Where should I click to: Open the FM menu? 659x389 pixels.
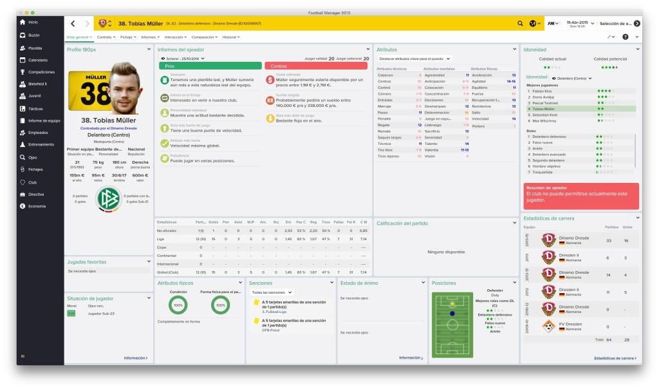pyautogui.click(x=553, y=24)
